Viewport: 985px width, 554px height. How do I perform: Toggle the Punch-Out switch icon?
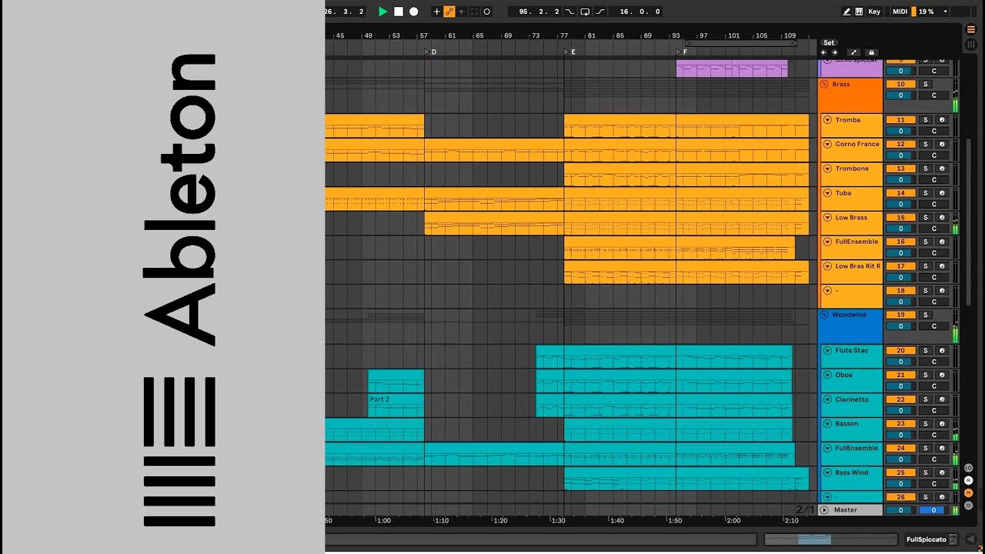[600, 12]
